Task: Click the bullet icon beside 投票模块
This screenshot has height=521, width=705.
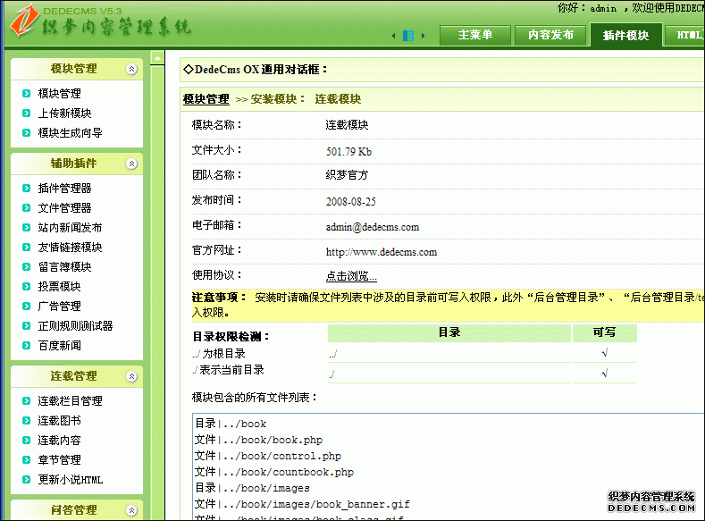Action: point(26,287)
